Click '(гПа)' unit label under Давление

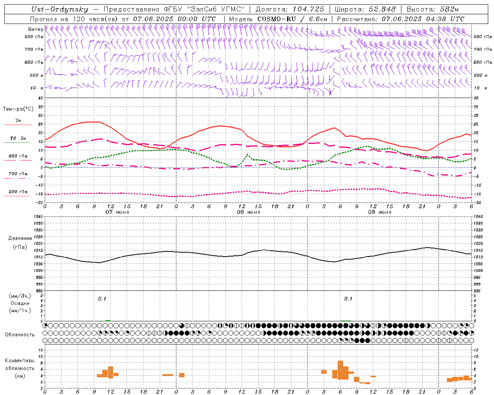click(20, 247)
